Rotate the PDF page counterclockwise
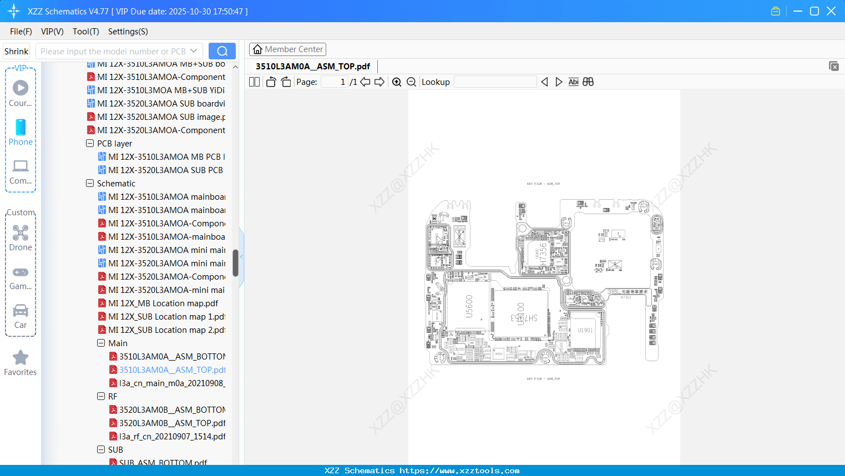Screen dimensions: 845x476 point(271,82)
